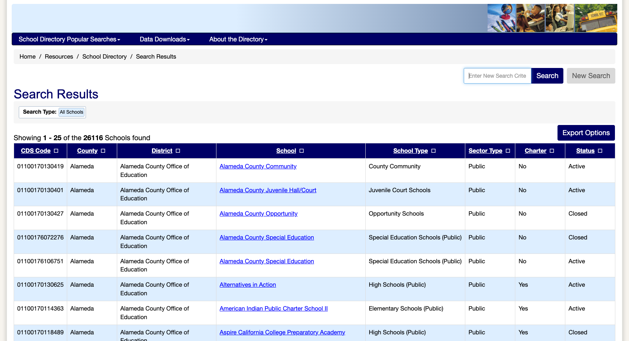Sort results by District column
Screen dimensions: 629x341
tap(162, 151)
